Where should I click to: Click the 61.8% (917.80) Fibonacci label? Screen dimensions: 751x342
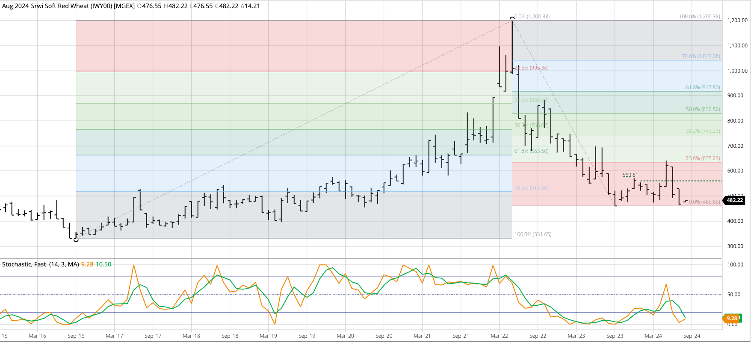click(703, 88)
